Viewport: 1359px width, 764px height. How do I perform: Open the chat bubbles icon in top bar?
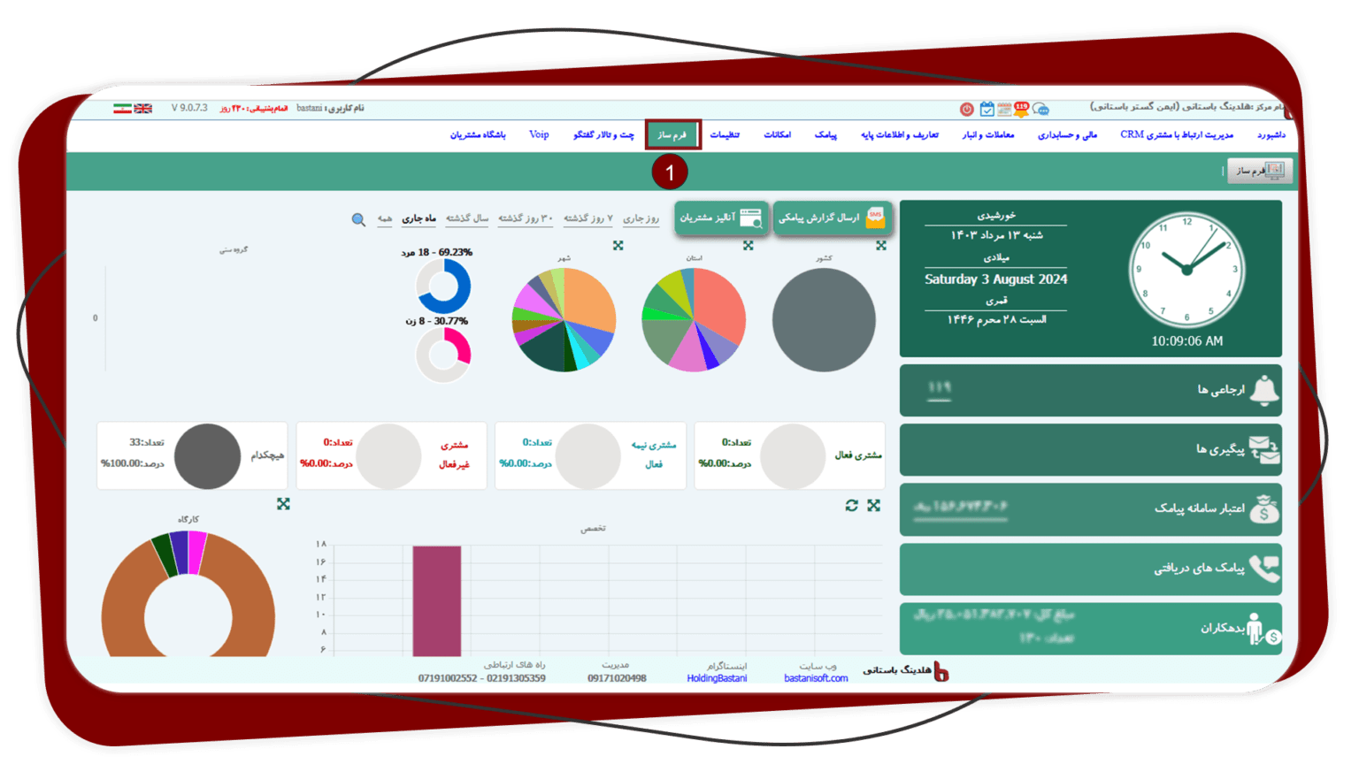tap(1040, 109)
